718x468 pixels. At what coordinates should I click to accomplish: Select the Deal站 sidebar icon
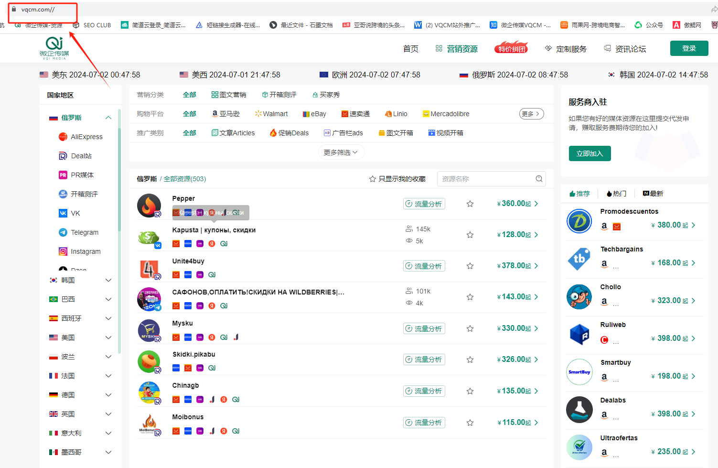tap(63, 156)
